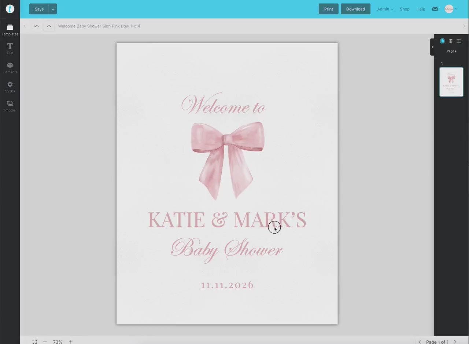
Task: Open the adjustments sliders panel icon
Action: [x=459, y=41]
